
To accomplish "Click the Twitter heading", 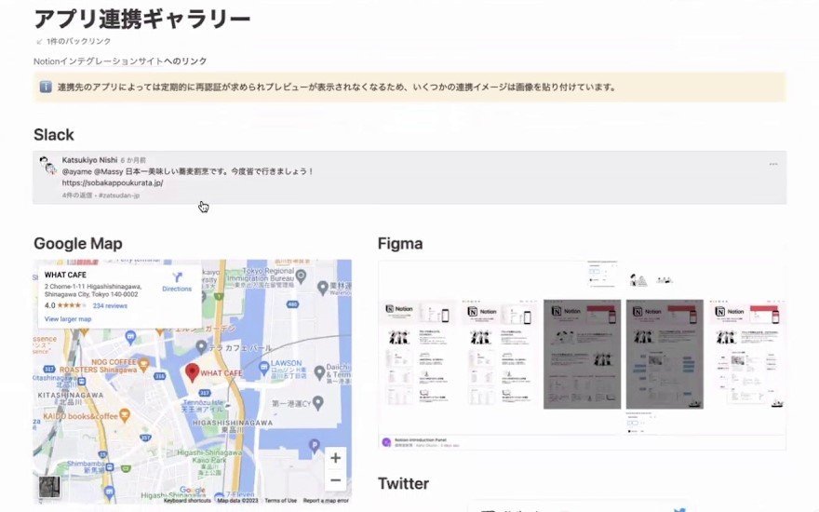I will pyautogui.click(x=403, y=483).
